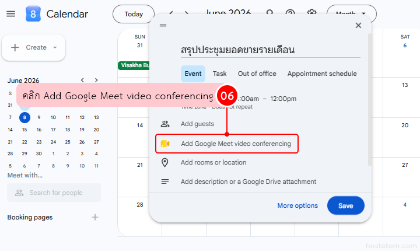Click June 2026 mini calendar title
Screen dimensions: 420x251
click(23, 81)
